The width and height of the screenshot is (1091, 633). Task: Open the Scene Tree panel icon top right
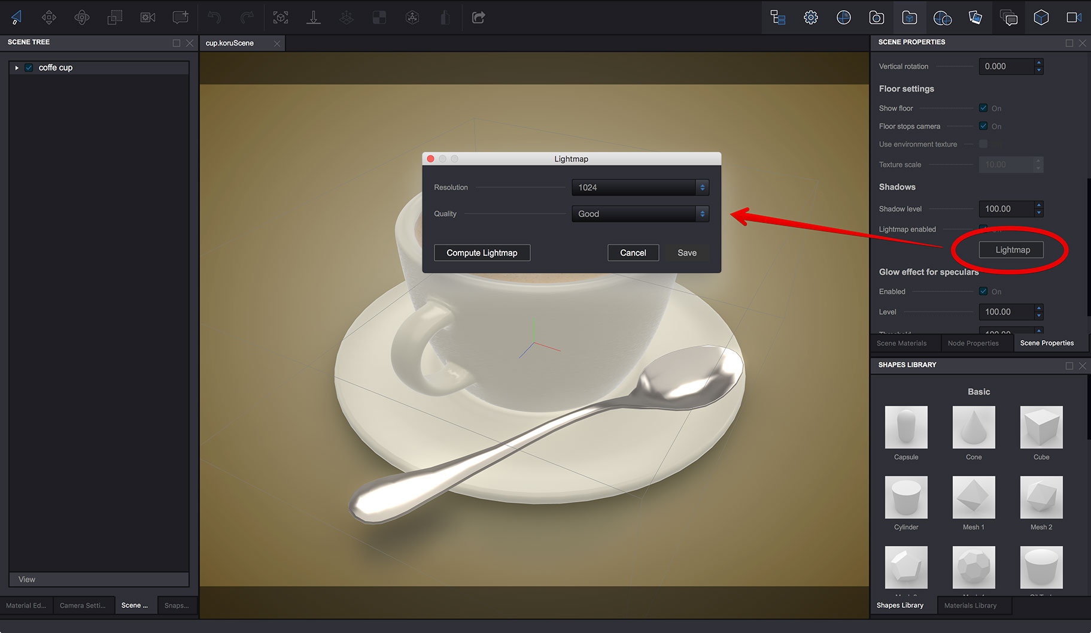point(777,17)
